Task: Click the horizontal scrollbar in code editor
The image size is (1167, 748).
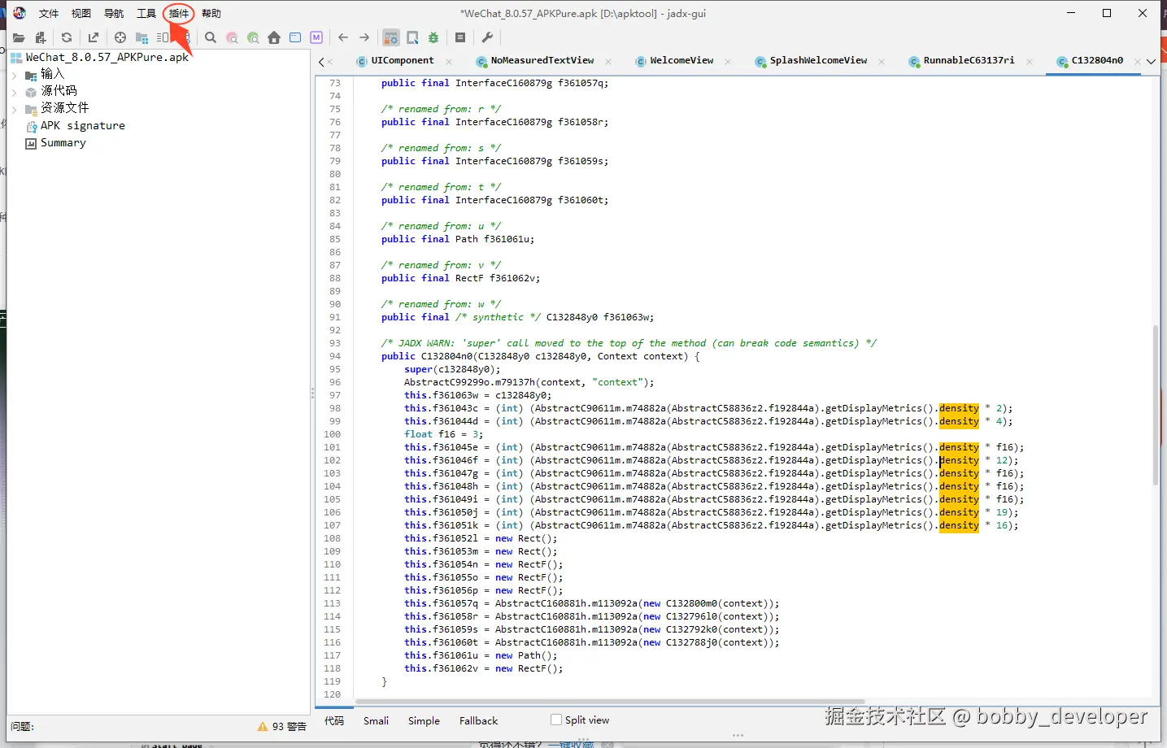Action: coord(610,702)
